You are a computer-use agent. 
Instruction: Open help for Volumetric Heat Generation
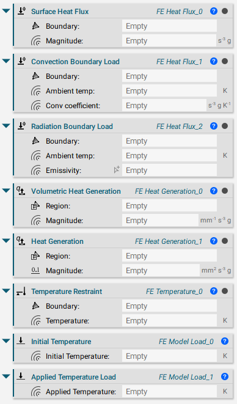pyautogui.click(x=214, y=191)
